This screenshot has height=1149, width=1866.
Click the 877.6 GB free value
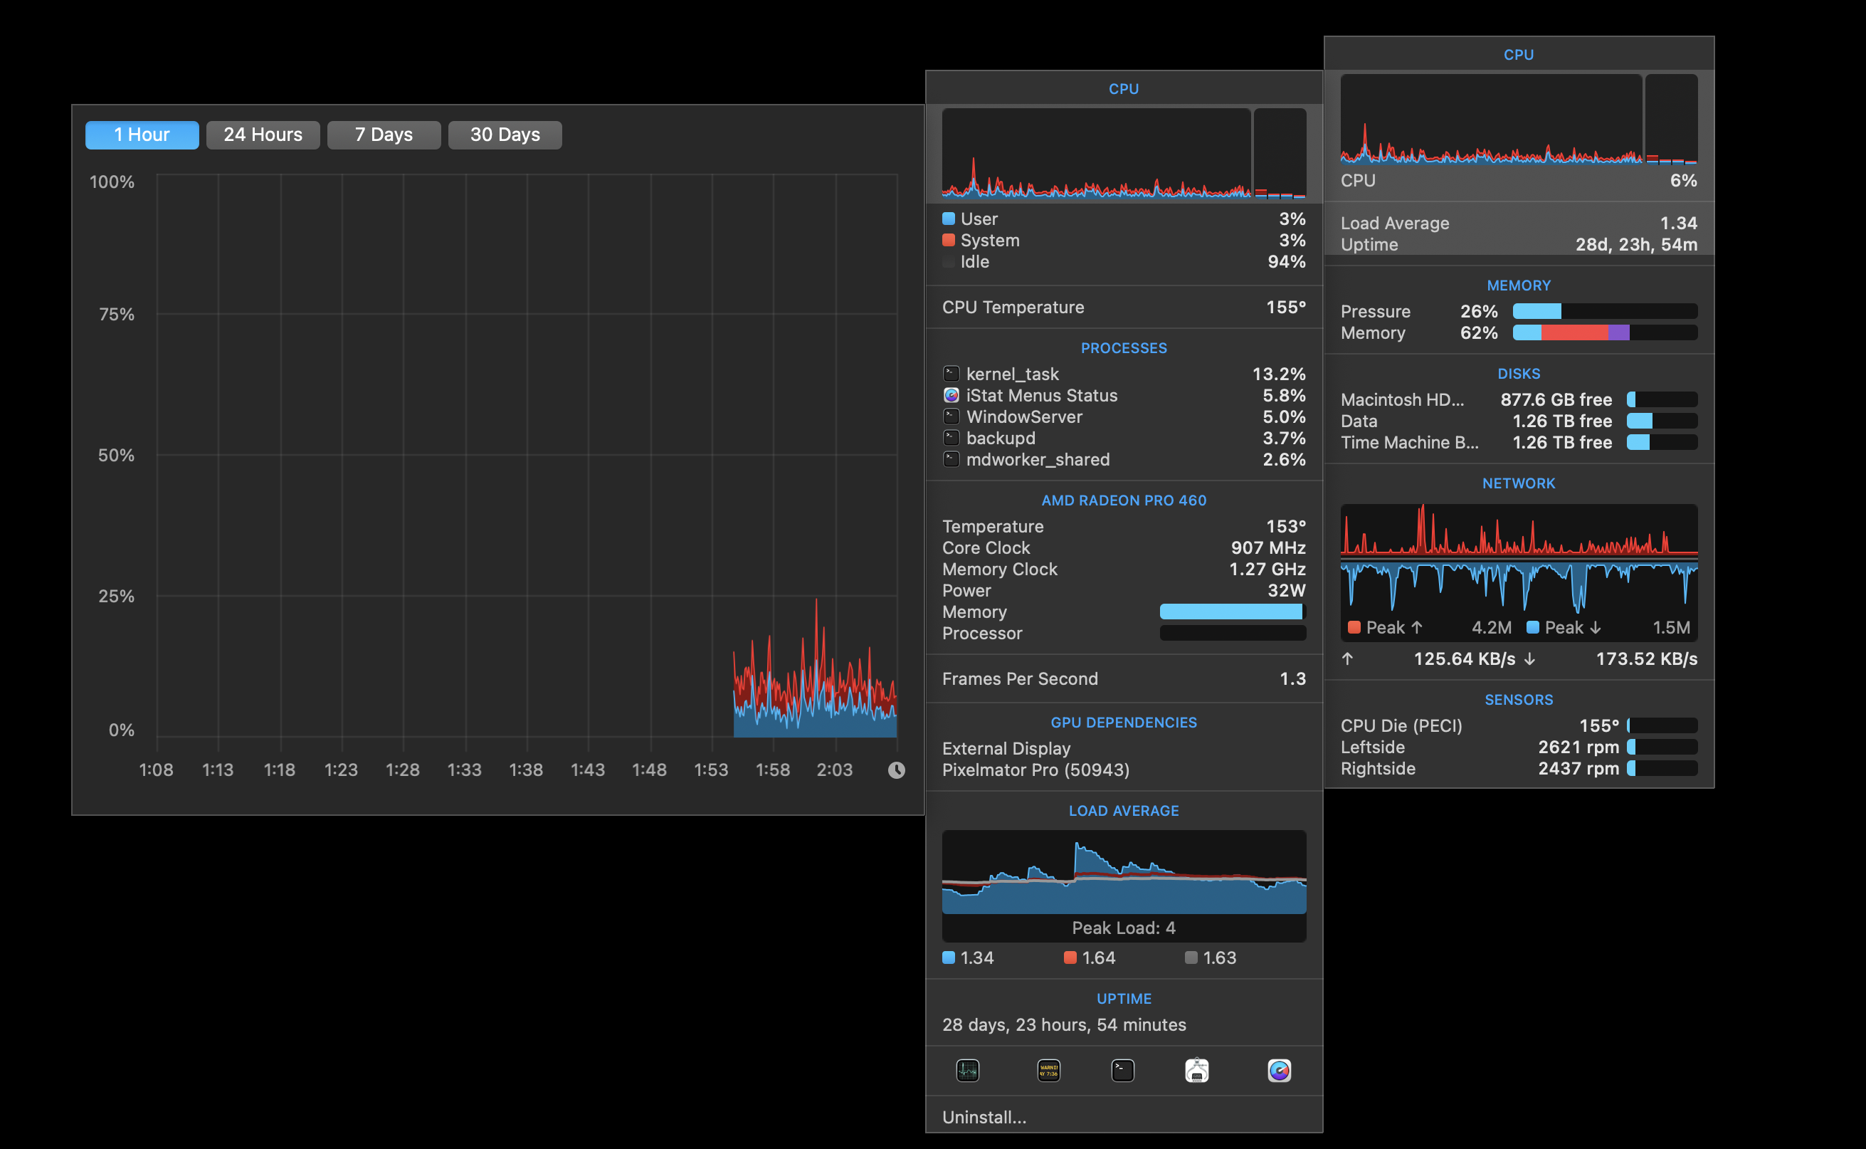(1556, 399)
